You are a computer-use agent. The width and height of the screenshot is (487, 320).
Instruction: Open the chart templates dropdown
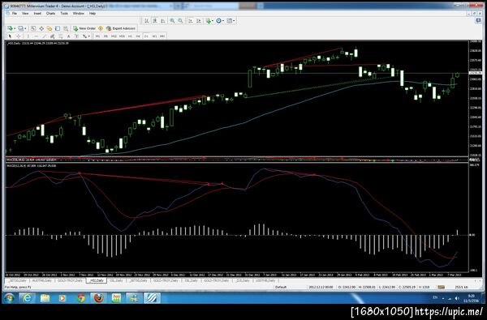(231, 21)
